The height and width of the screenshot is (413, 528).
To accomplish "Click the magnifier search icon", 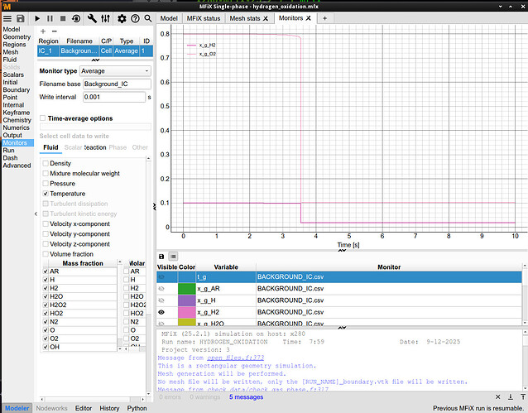I will coord(148,18).
